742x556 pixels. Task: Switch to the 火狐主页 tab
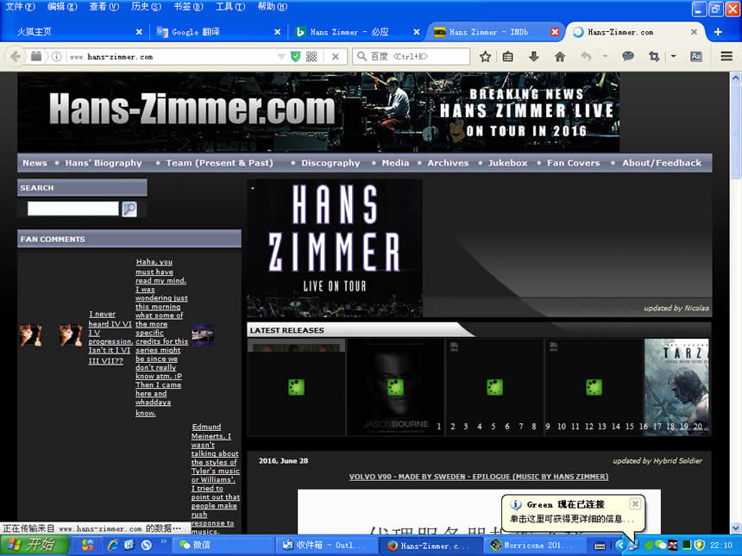(76, 32)
